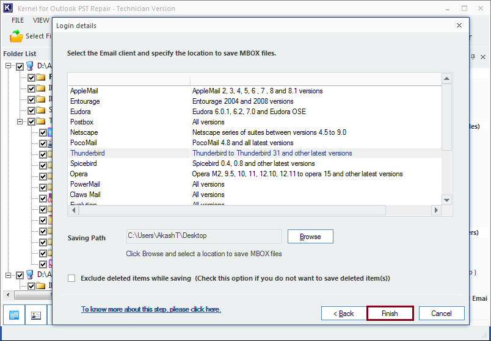Screen dimensions: 491x341
Task: Open the contacts card view icon at bottom left
Action: tap(36, 315)
